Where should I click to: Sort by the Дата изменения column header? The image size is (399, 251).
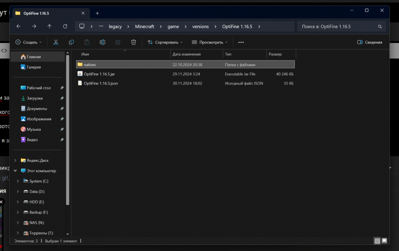tap(197, 54)
